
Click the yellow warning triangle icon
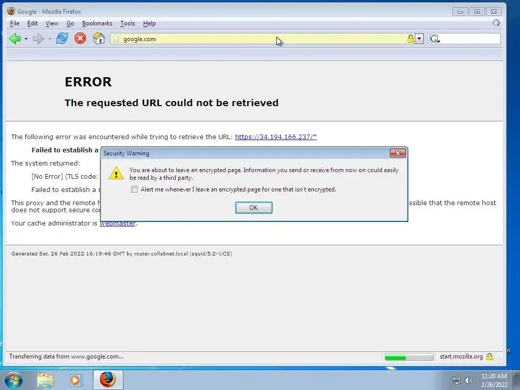coord(116,173)
